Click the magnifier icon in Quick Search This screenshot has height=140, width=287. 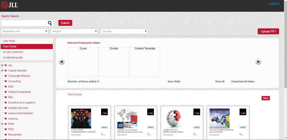[x=50, y=23]
